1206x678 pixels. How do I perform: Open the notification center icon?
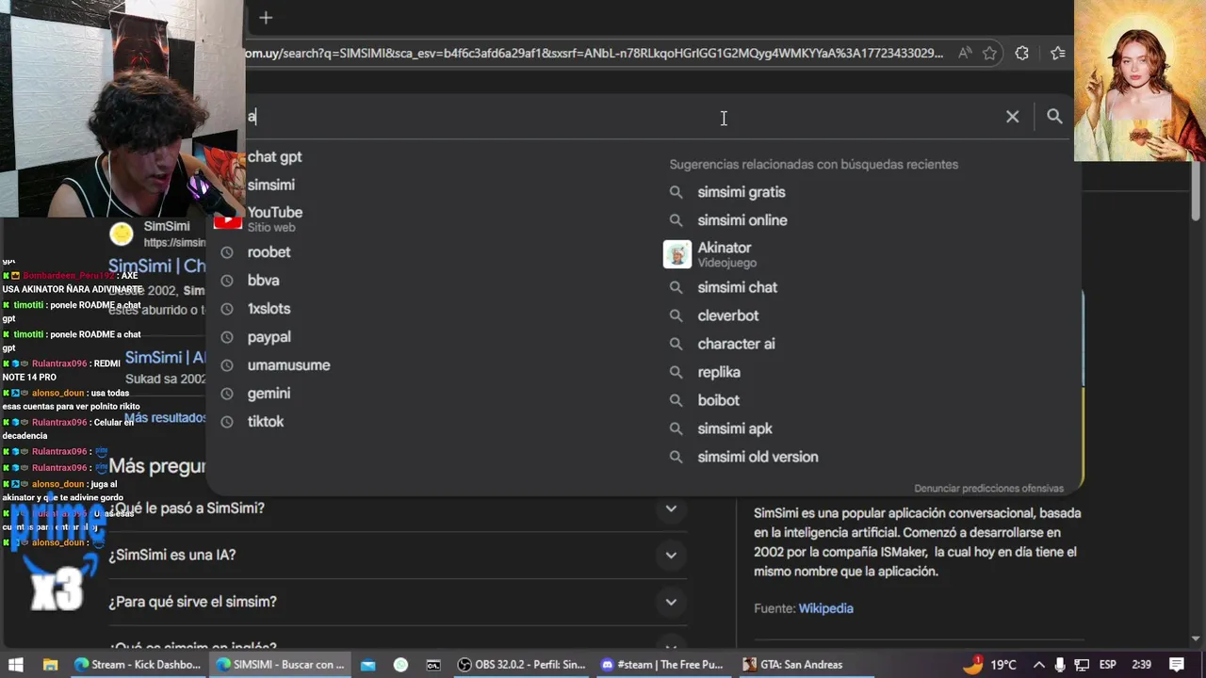1178,665
